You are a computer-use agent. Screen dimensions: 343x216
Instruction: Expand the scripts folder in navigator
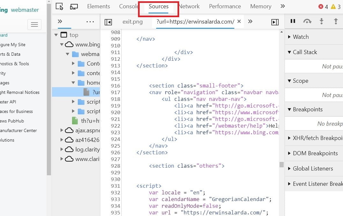coord(73,102)
